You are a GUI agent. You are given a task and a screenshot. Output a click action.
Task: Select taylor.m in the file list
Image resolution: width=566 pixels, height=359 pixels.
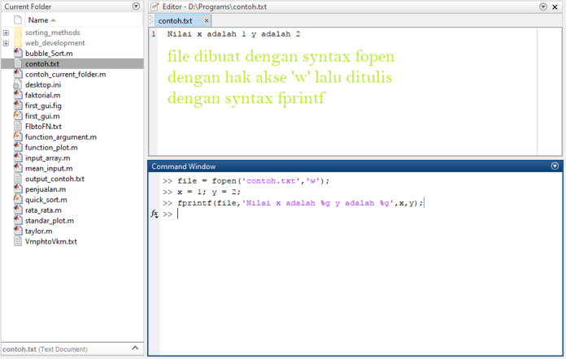point(38,231)
